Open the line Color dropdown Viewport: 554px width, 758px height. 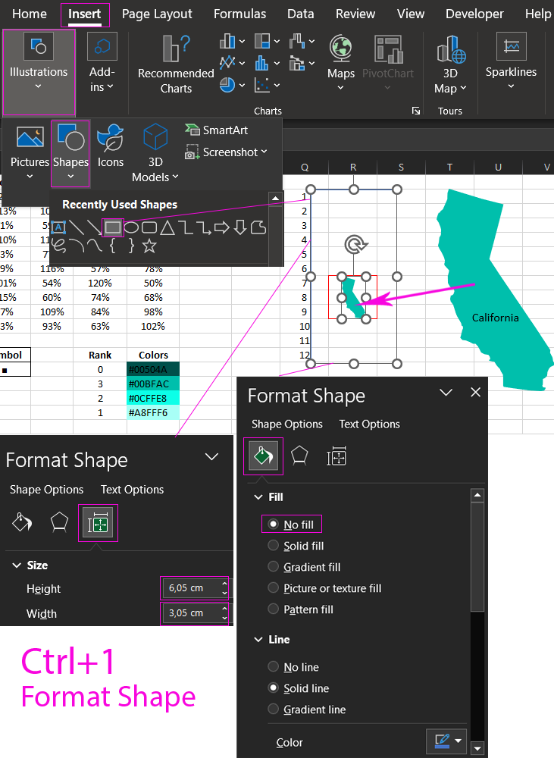[446, 742]
